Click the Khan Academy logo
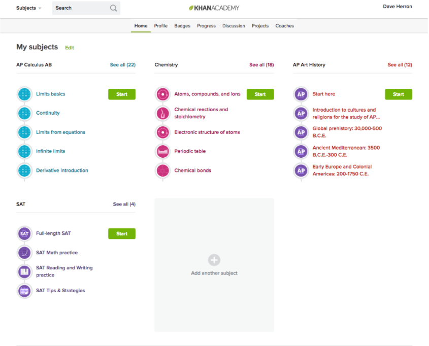This screenshot has height=346, width=429. (x=214, y=8)
